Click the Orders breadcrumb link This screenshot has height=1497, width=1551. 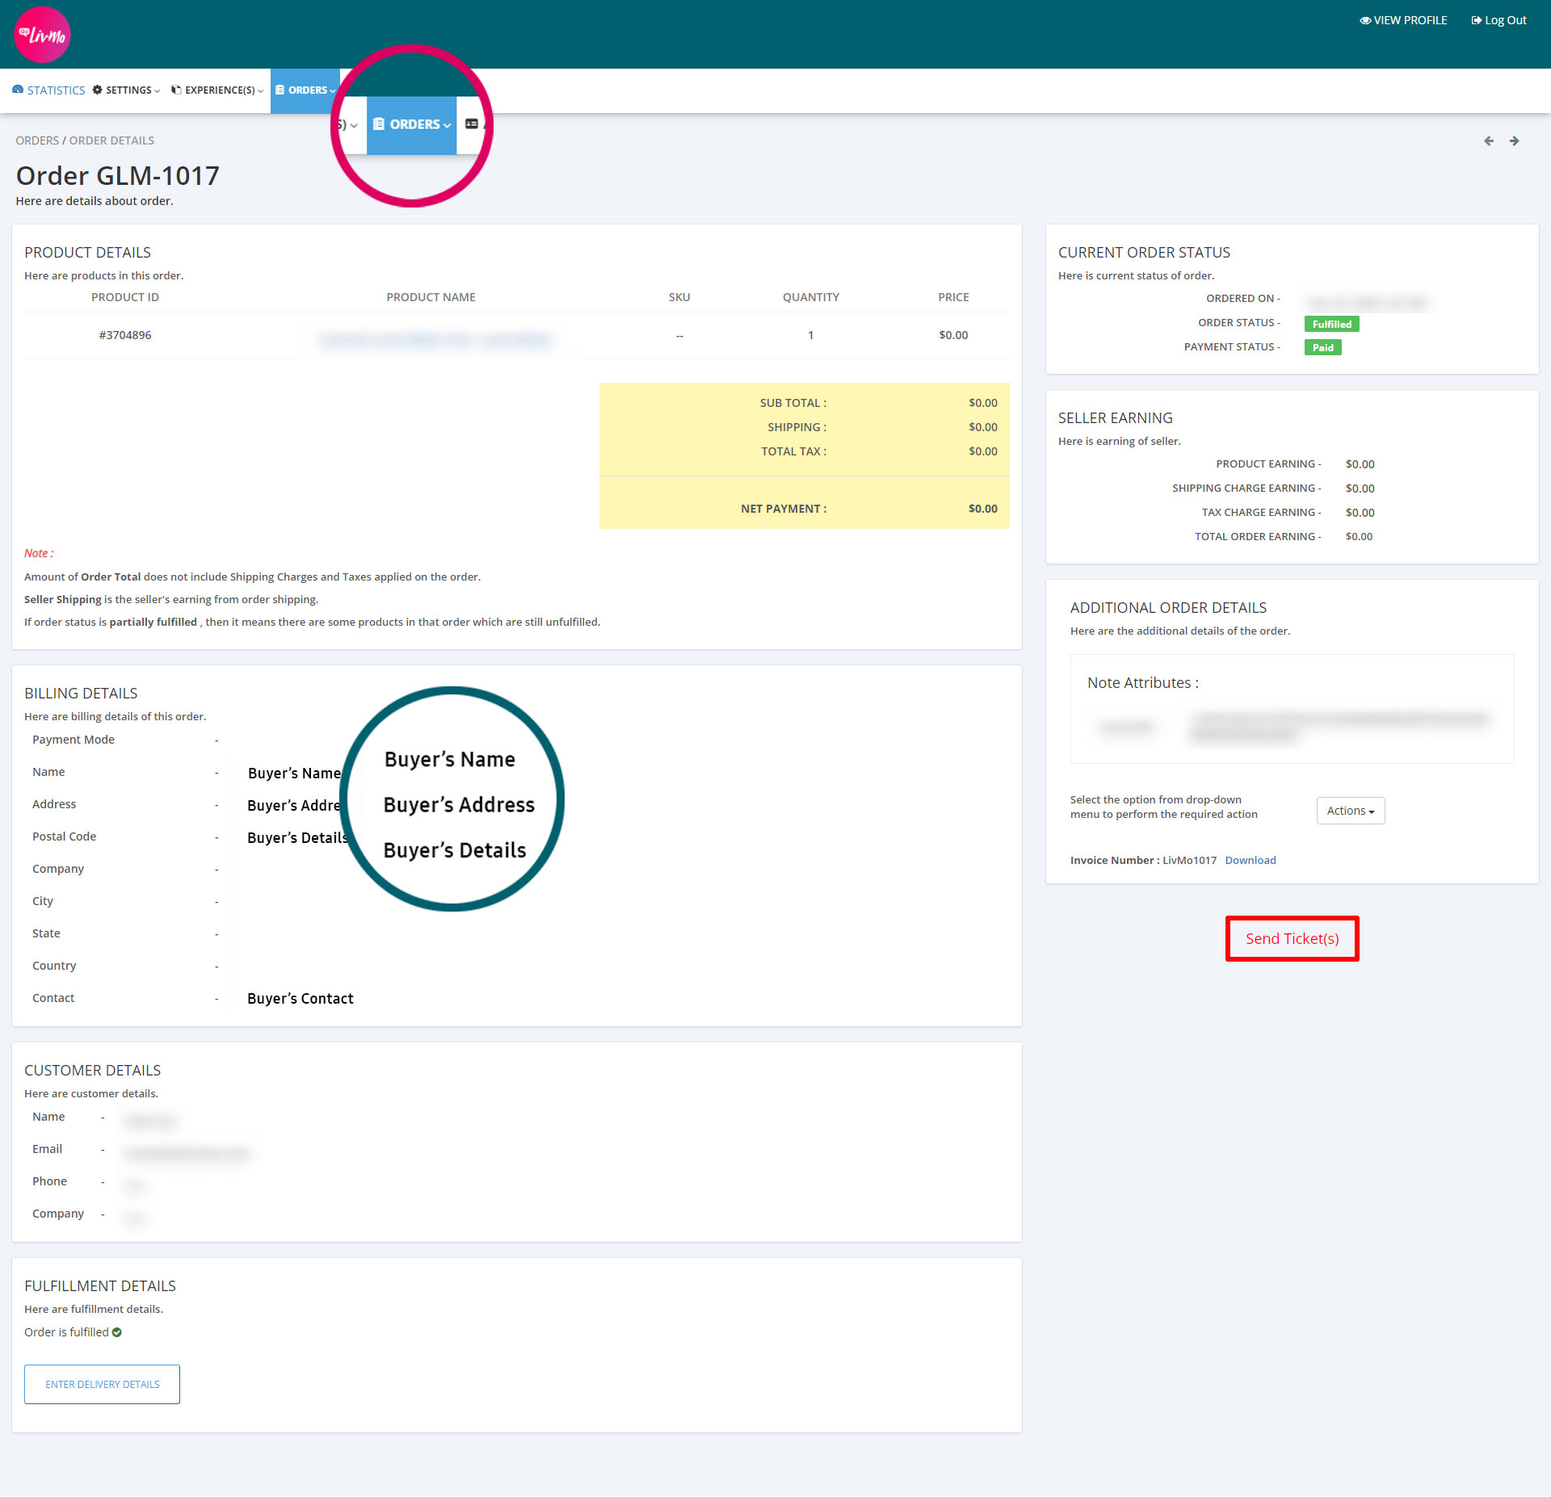37,140
